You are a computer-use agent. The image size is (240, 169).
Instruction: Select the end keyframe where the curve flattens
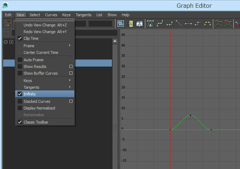click(x=211, y=130)
